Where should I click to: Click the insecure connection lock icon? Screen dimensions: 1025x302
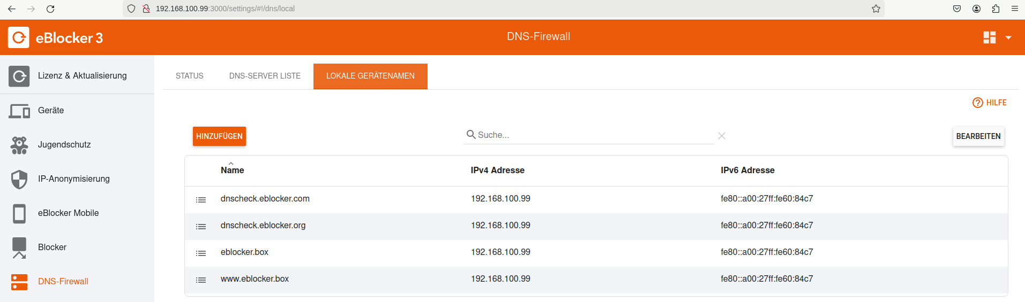click(x=146, y=9)
